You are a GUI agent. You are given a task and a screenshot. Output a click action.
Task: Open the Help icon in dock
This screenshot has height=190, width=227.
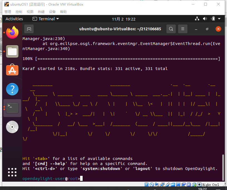click(12, 89)
